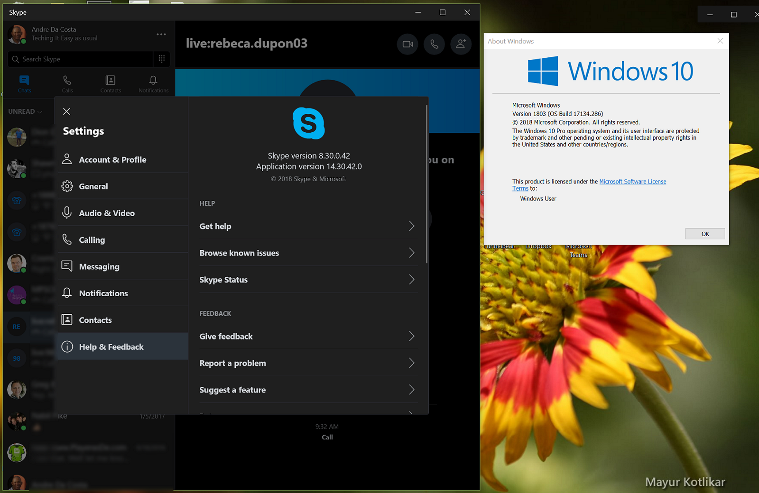Open the UNREAD filter dropdown
This screenshot has width=759, height=493.
(25, 111)
